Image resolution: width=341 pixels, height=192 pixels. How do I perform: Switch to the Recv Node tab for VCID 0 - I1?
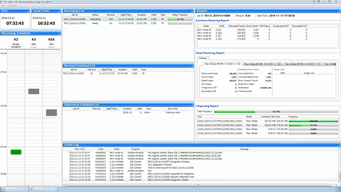tap(303, 64)
